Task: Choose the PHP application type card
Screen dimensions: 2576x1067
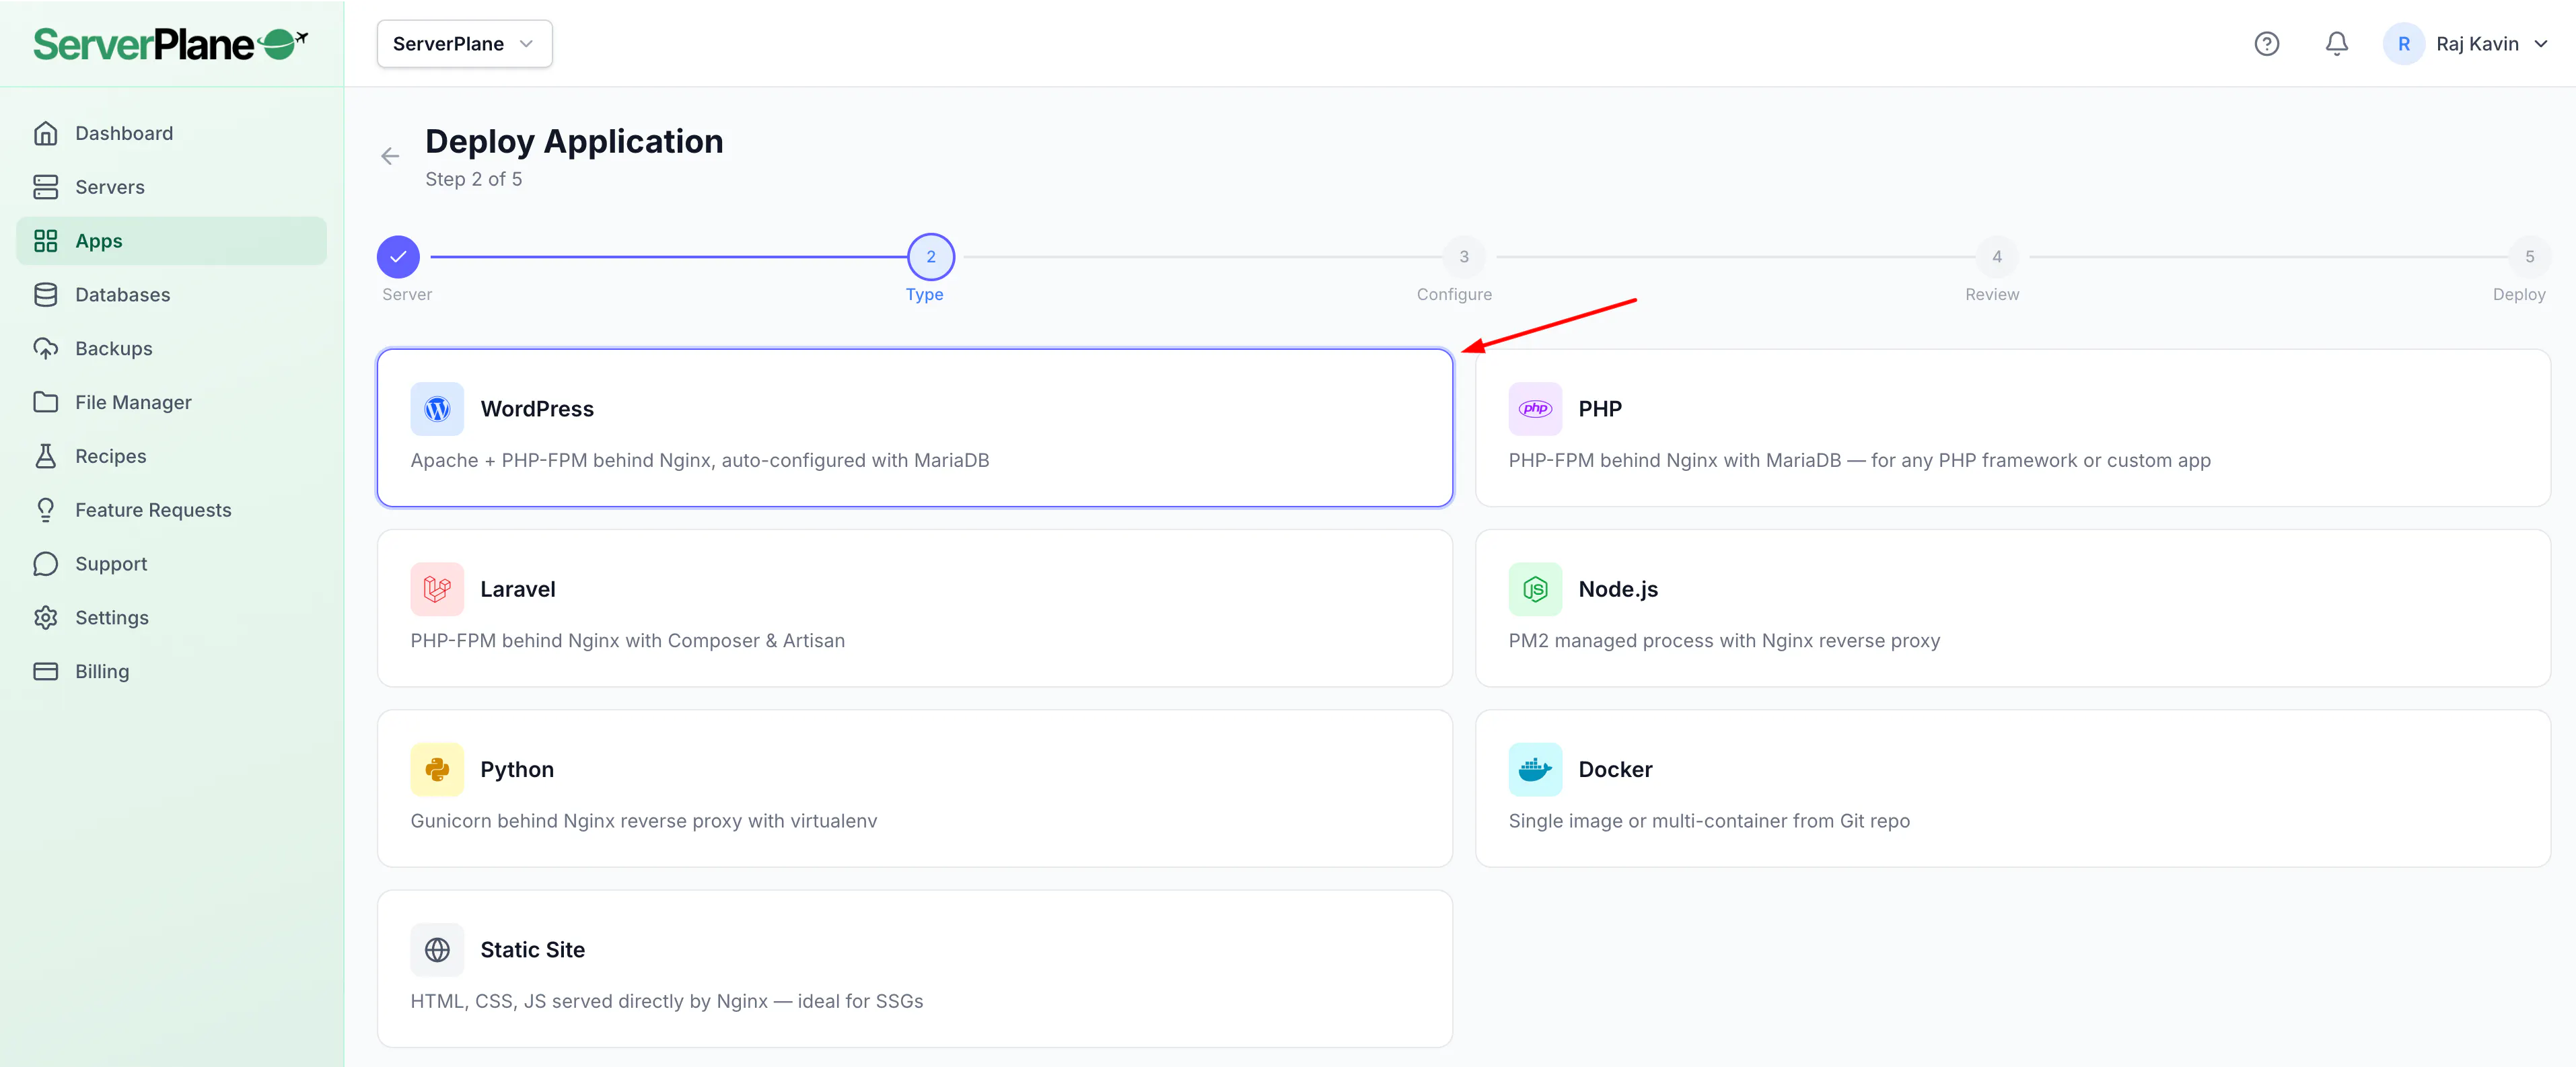Action: tap(2012, 428)
